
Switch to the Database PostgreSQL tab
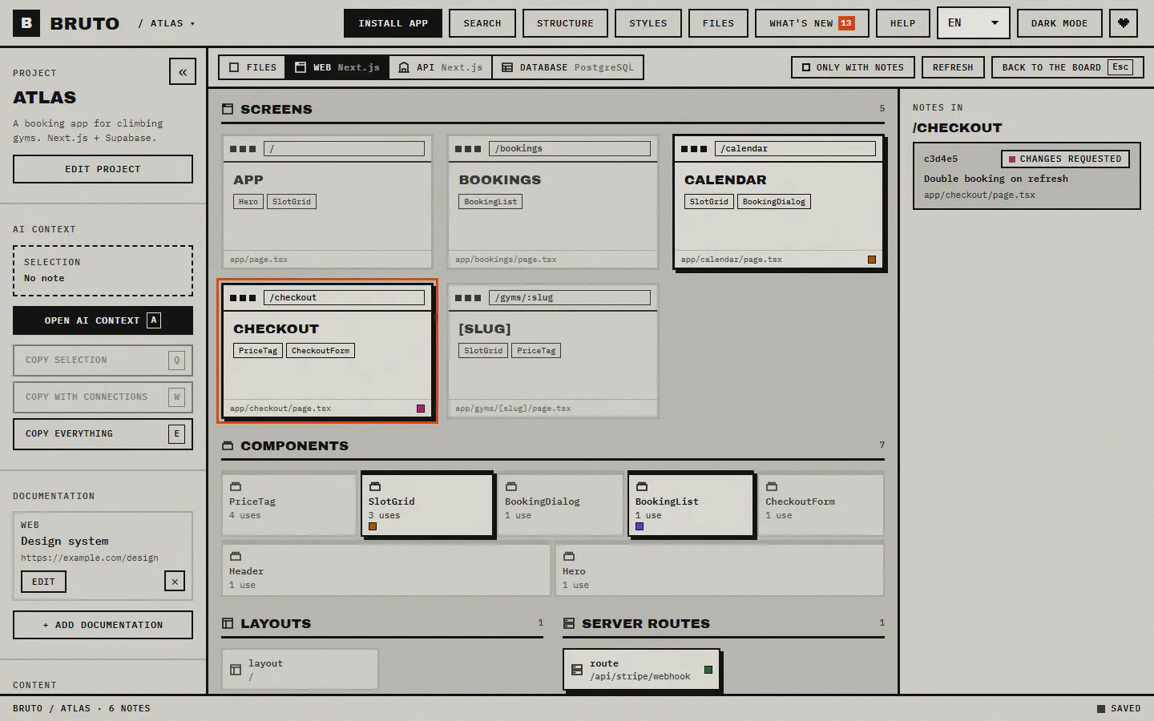(567, 67)
